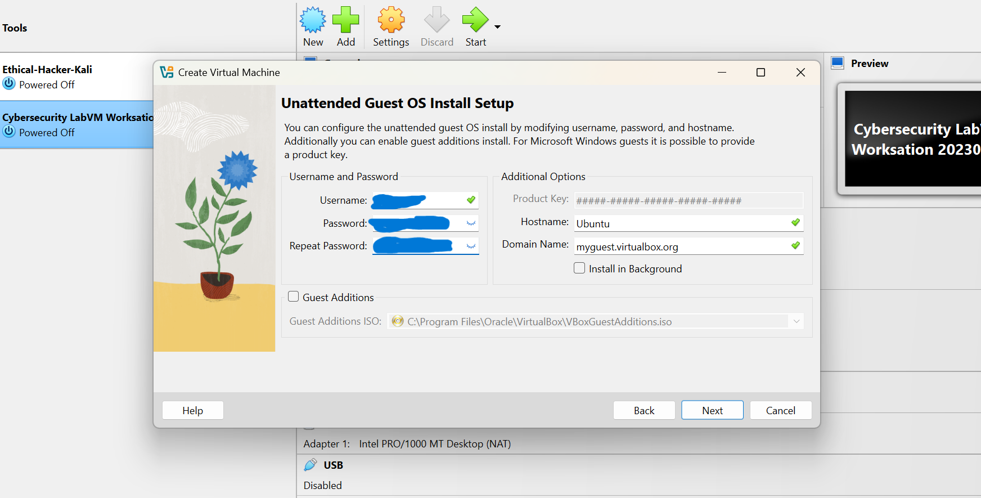981x498 pixels.
Task: Select Cybersecurity LabVM Worksation in VM list
Action: 76,125
